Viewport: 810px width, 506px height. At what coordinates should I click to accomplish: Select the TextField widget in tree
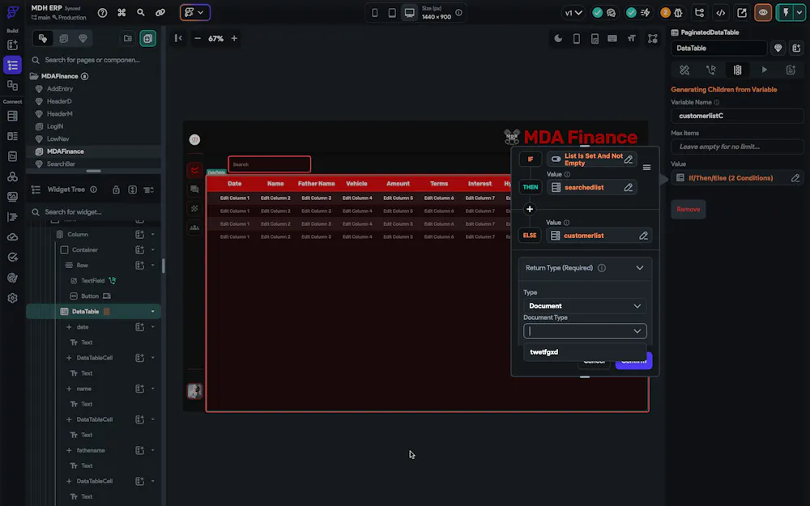92,281
